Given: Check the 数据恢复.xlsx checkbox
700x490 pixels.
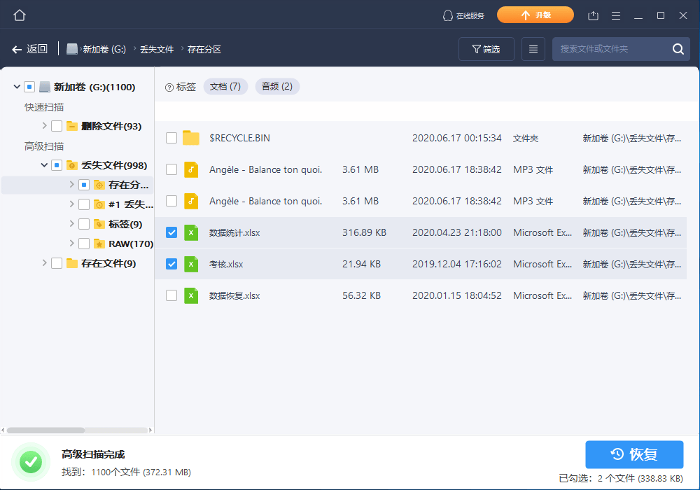Looking at the screenshot, I should 171,295.
